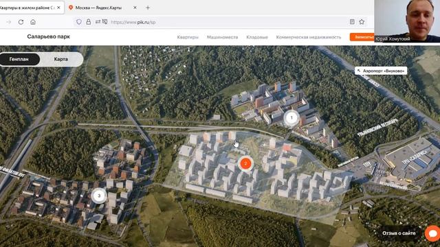Screen dimensions: 440x247
Task: Open the Саларьево парк project title
Action: click(49, 36)
